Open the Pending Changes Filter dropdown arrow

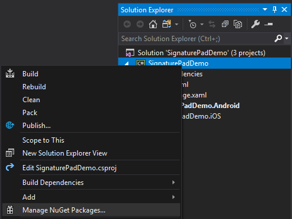202,25
